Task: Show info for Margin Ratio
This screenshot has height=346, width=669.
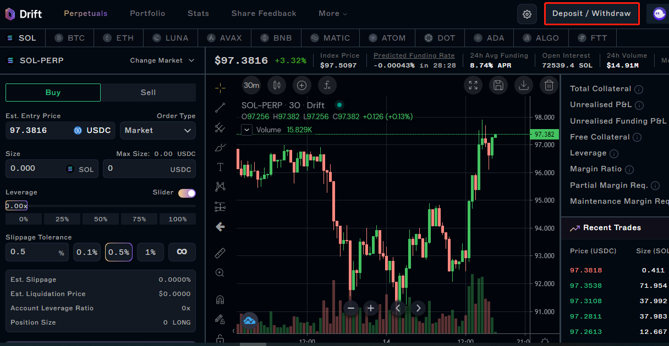Action: tap(629, 170)
